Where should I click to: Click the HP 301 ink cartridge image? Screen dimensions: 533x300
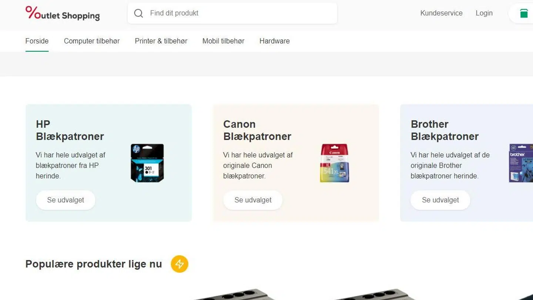pos(147,163)
